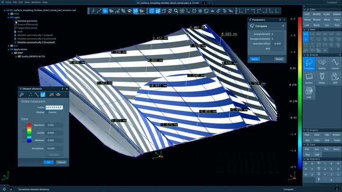Open the View menu
This screenshot has height=192, width=342.
pos(27,2)
